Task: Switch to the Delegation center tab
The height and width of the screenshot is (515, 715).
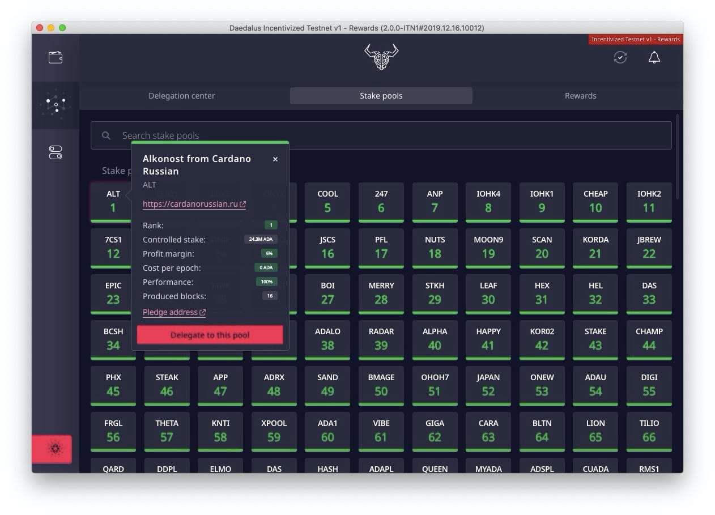Action: [x=182, y=96]
